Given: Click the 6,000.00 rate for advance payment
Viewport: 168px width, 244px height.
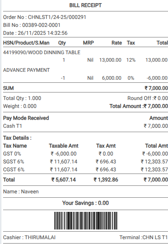Looking at the screenshot, I should pos(112,78).
